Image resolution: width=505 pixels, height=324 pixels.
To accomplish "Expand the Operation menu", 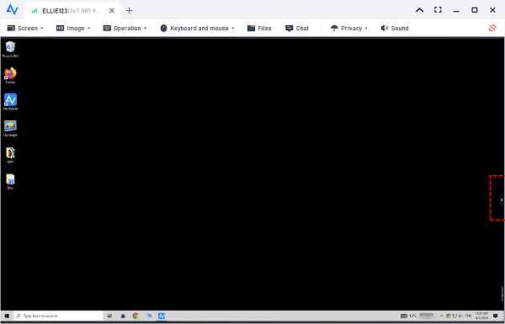I will point(125,28).
